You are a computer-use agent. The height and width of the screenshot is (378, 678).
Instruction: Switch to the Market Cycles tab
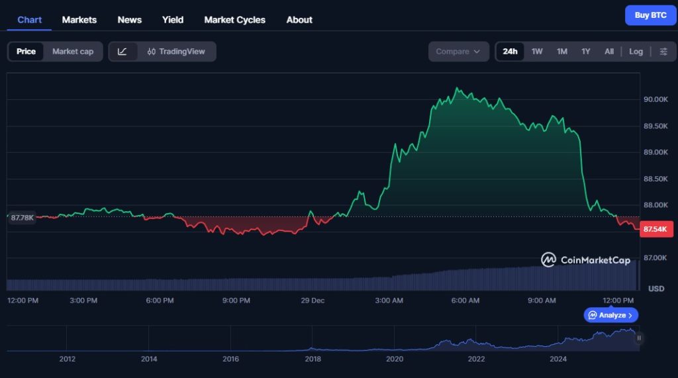tap(234, 20)
